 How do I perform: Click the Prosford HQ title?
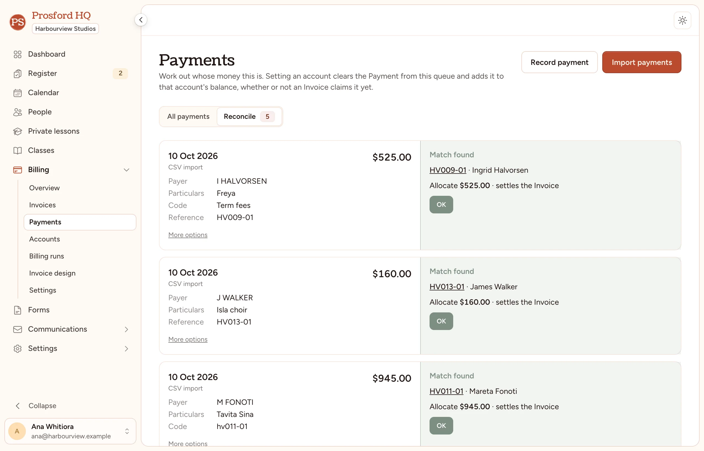tap(61, 15)
